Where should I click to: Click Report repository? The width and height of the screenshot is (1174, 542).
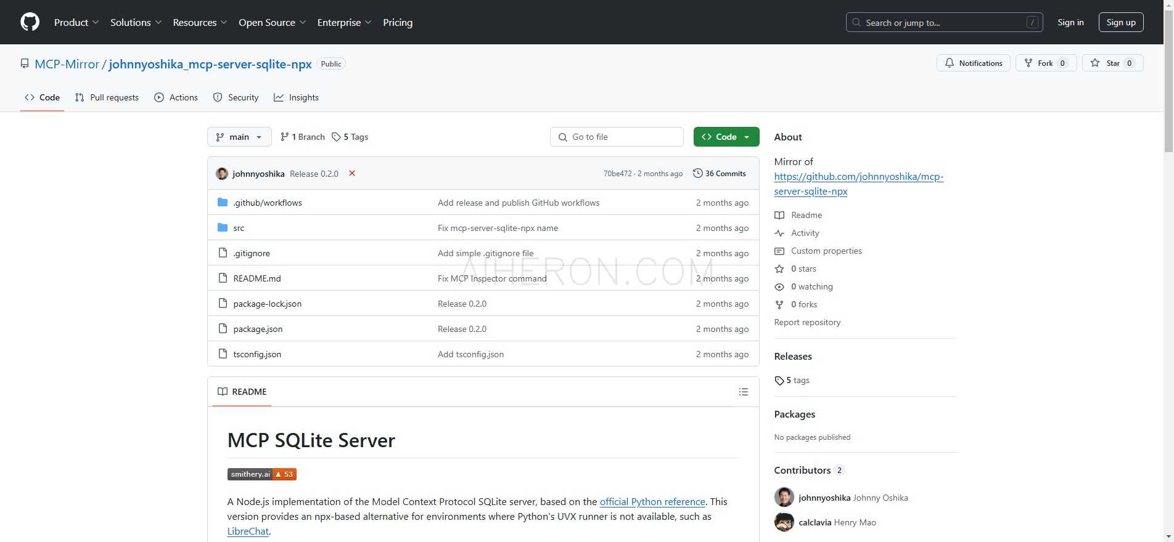coord(807,322)
